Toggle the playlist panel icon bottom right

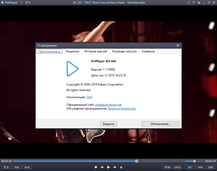(x=211, y=167)
